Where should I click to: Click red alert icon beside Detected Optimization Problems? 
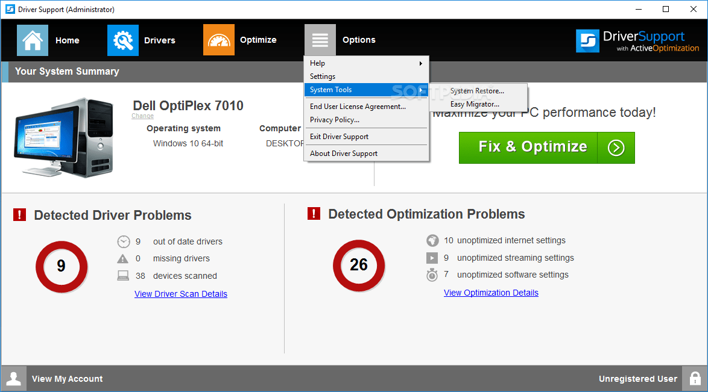[x=314, y=213]
